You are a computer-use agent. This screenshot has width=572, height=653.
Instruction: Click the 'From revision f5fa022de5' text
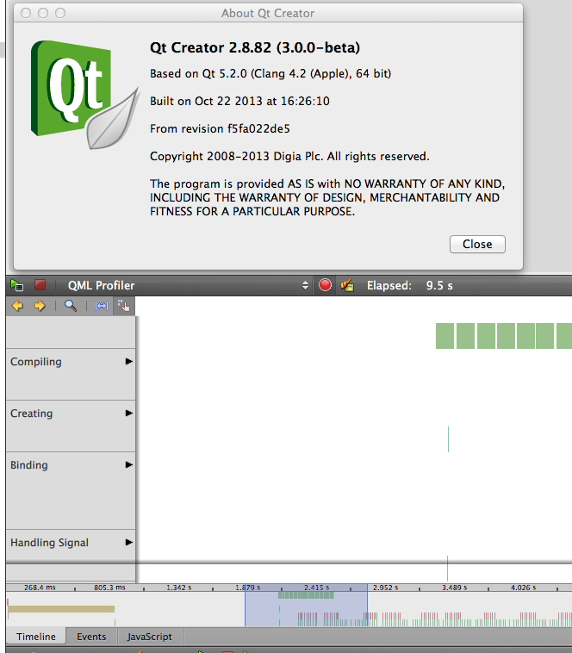tap(220, 128)
